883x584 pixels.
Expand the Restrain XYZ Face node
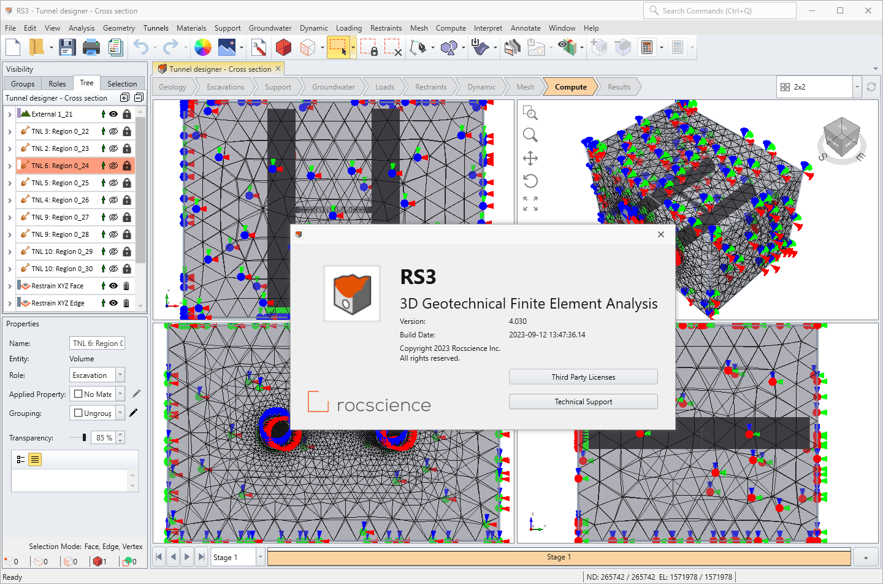(x=10, y=286)
